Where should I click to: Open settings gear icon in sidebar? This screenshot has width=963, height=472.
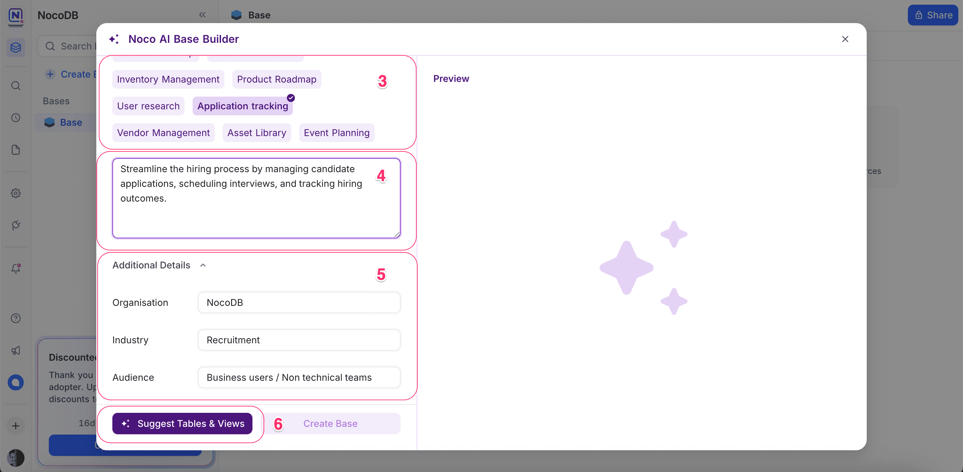tap(16, 193)
